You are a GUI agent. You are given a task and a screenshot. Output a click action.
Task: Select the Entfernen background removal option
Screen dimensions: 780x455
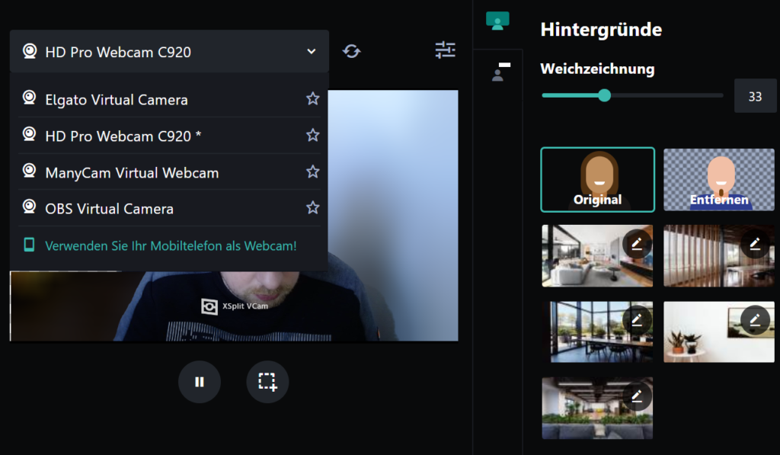(x=719, y=180)
